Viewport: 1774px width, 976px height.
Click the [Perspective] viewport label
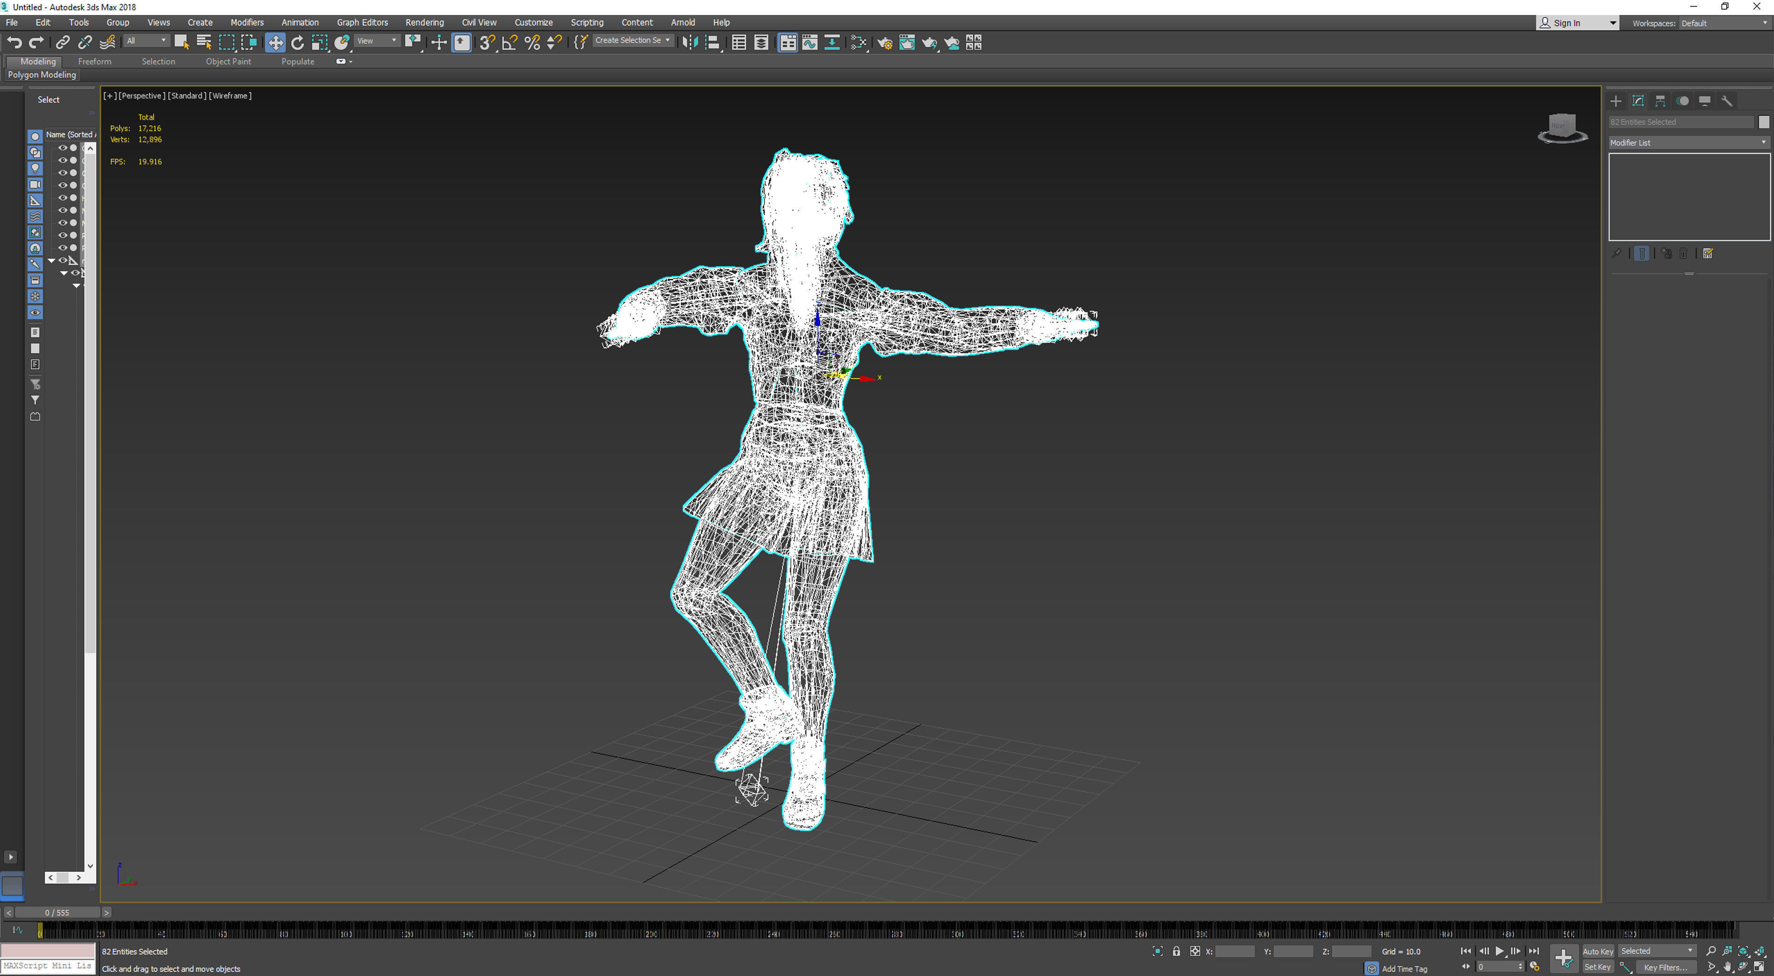coord(142,96)
